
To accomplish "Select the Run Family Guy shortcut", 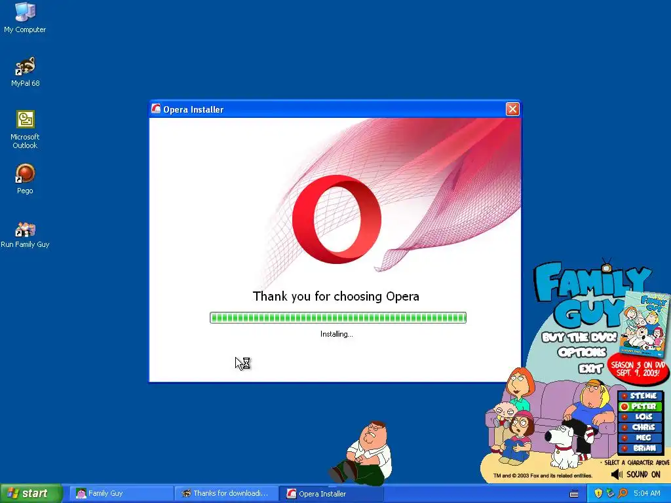I will point(25,235).
